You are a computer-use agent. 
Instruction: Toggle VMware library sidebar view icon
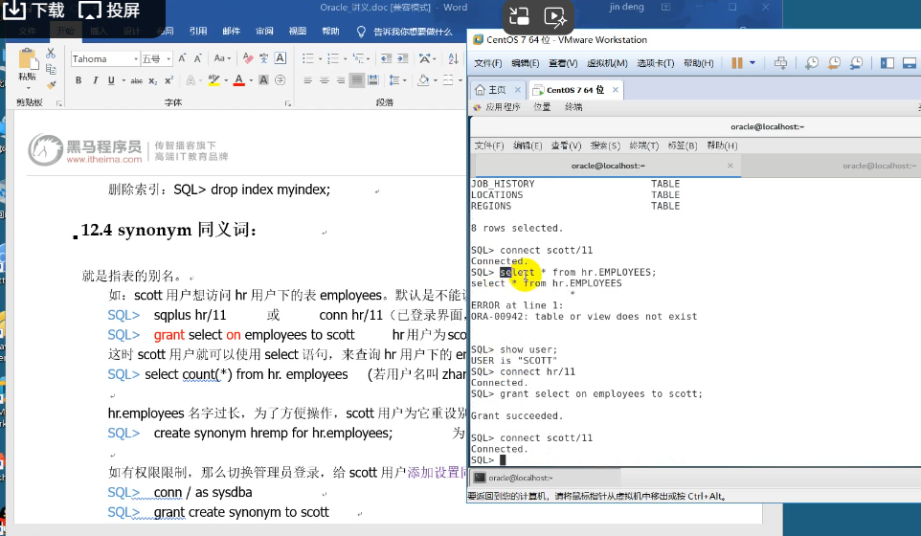click(x=887, y=63)
